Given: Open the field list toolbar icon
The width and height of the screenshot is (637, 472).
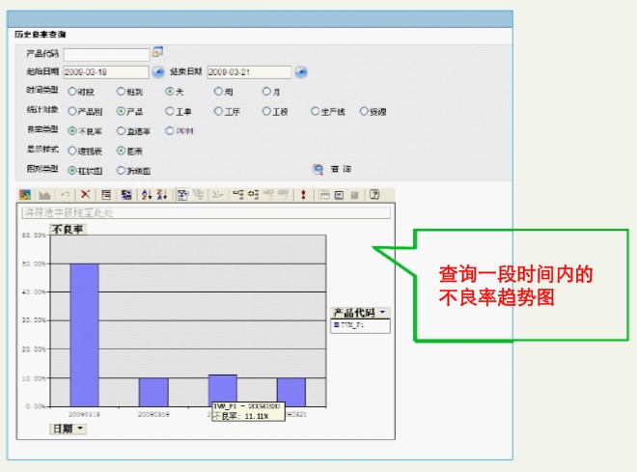Looking at the screenshot, I should [339, 195].
